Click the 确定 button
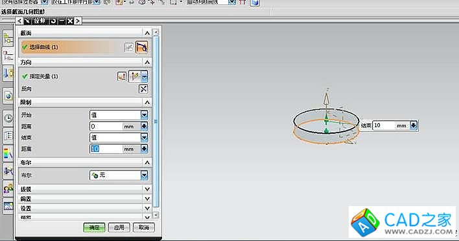Viewport: 459px width, 241px height. [x=94, y=227]
